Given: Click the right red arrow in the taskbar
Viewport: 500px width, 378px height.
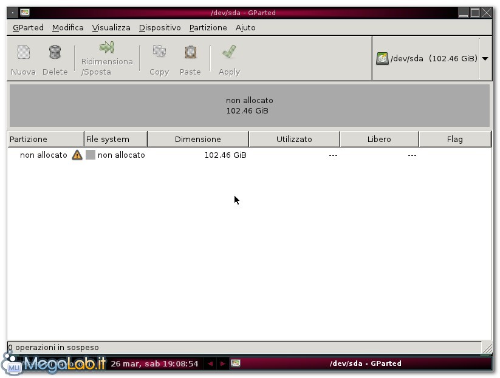Looking at the screenshot, I should click(x=222, y=363).
